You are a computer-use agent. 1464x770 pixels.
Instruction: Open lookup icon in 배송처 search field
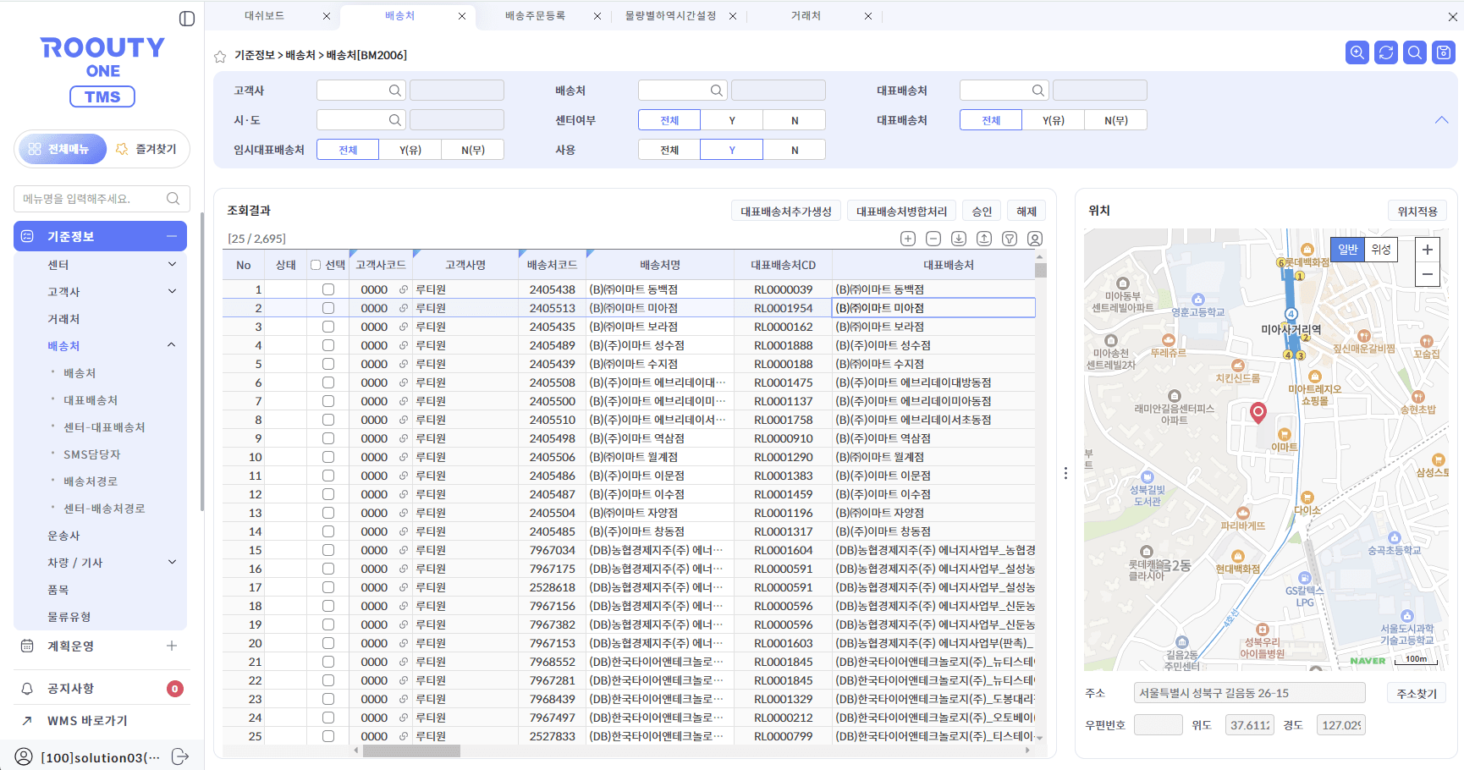click(717, 91)
